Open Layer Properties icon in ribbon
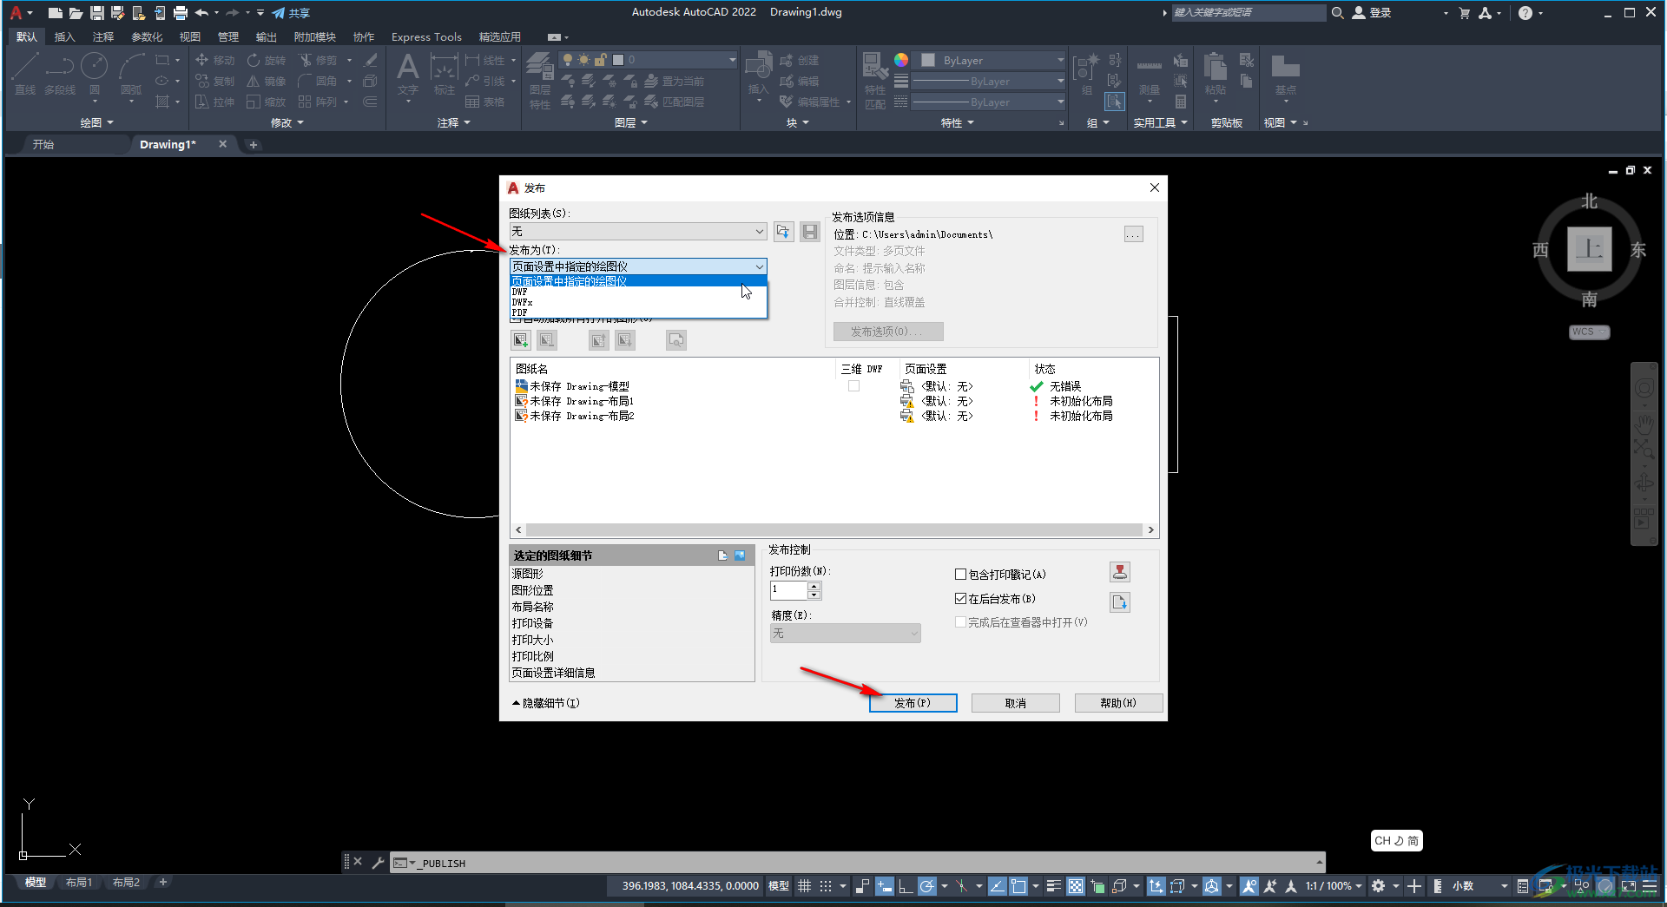The height and width of the screenshot is (907, 1667). pos(540,68)
